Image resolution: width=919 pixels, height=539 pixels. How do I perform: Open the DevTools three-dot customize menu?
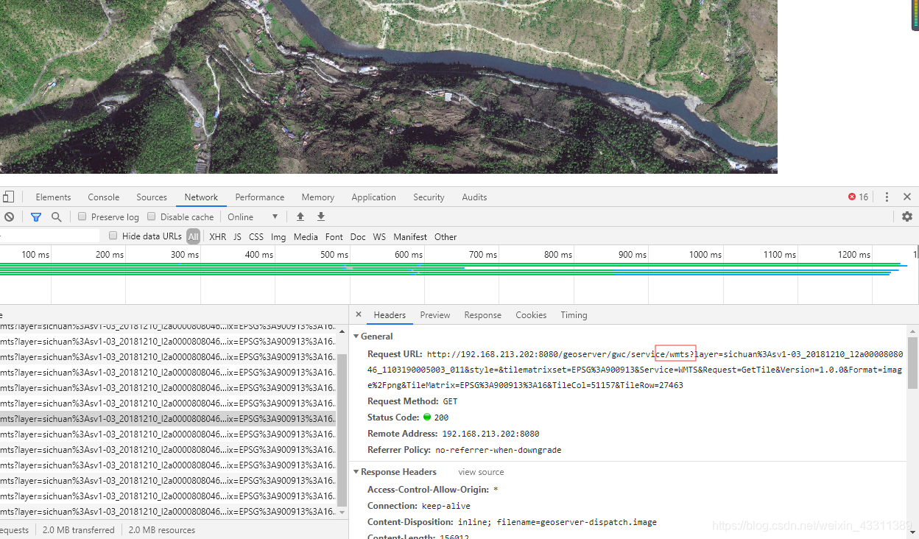pyautogui.click(x=887, y=197)
